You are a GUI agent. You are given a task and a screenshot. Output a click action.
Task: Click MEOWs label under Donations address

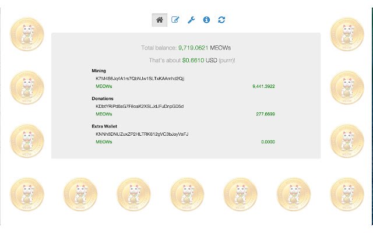click(x=104, y=114)
